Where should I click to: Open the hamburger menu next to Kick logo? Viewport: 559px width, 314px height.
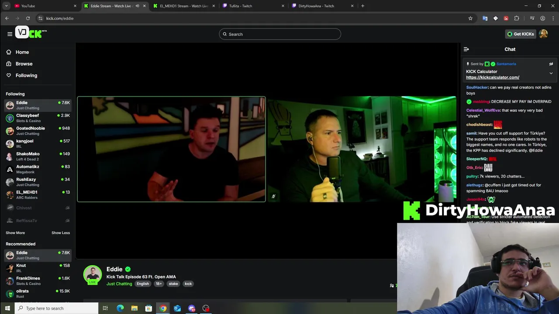[10, 34]
